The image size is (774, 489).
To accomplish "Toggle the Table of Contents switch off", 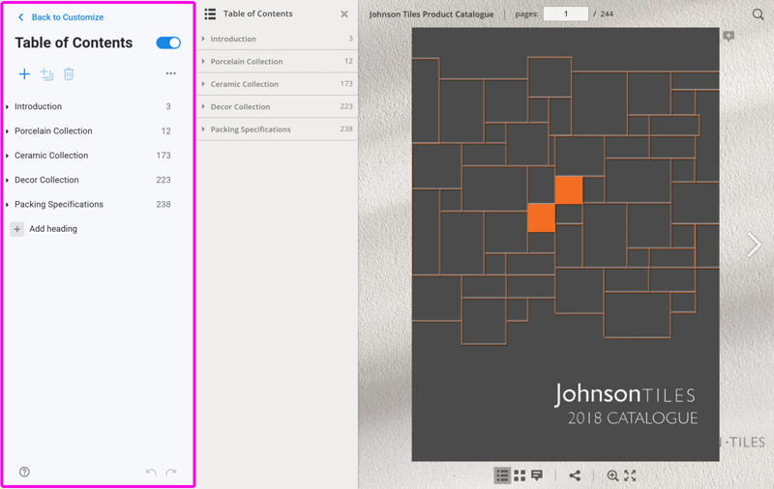I will [168, 43].
